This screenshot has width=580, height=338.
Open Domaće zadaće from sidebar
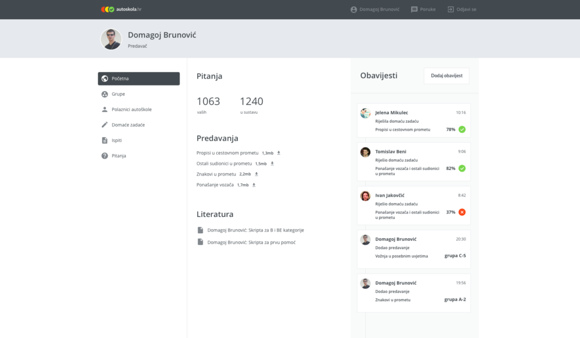click(128, 125)
